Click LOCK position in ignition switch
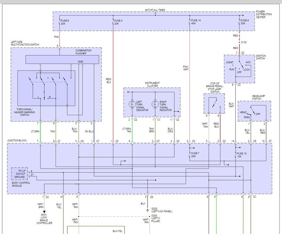Screen dimensions: 282x237 (x=246, y=69)
